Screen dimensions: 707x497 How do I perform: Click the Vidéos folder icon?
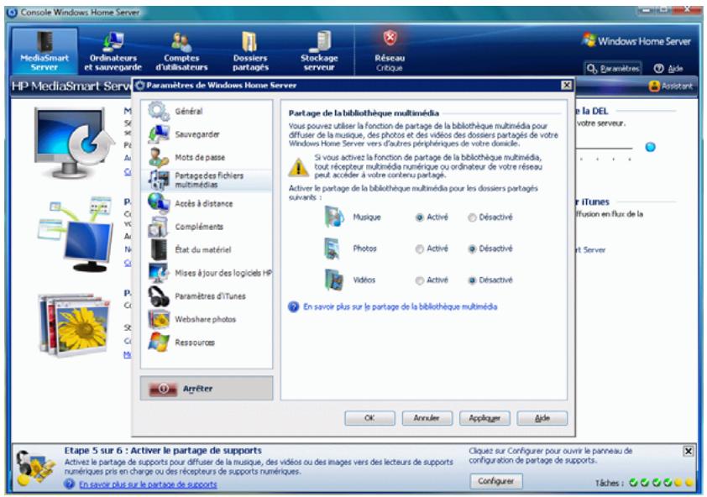pyautogui.click(x=334, y=280)
